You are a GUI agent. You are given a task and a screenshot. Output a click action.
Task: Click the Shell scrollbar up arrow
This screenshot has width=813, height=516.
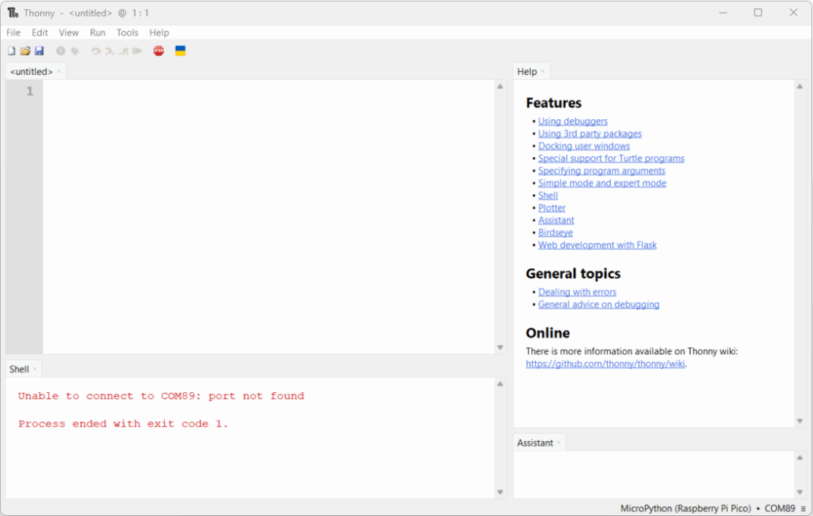pyautogui.click(x=500, y=384)
